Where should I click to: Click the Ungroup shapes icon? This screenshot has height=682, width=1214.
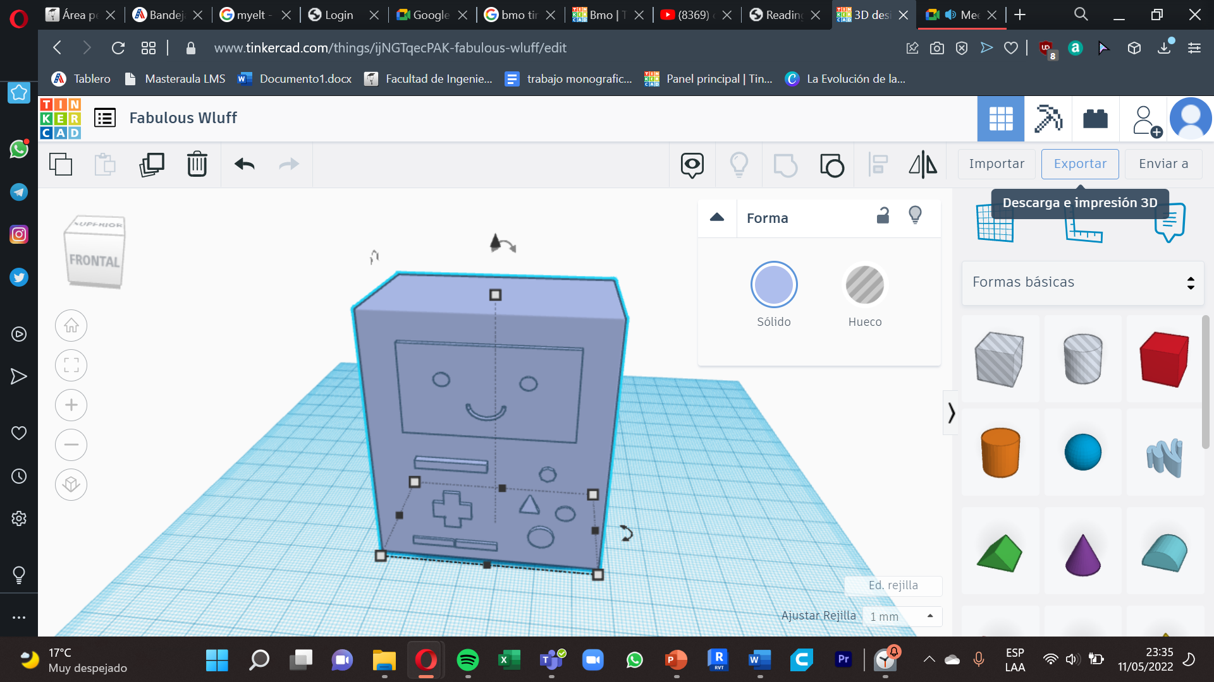pyautogui.click(x=832, y=165)
